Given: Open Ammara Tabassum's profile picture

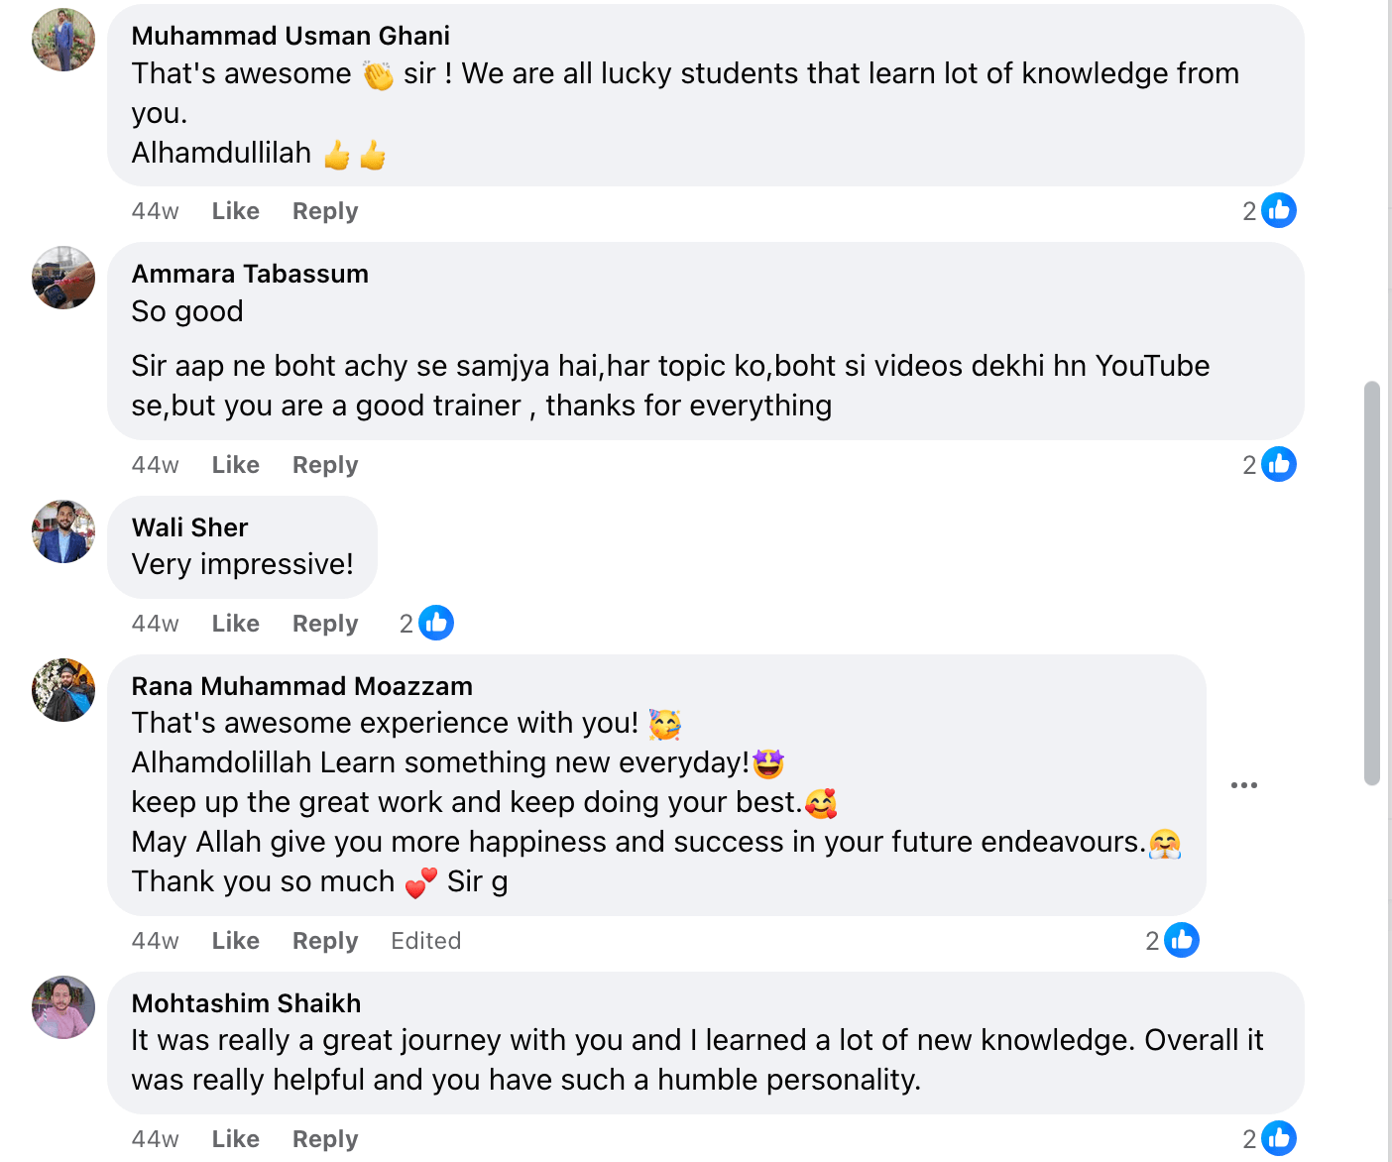Looking at the screenshot, I should tap(63, 278).
